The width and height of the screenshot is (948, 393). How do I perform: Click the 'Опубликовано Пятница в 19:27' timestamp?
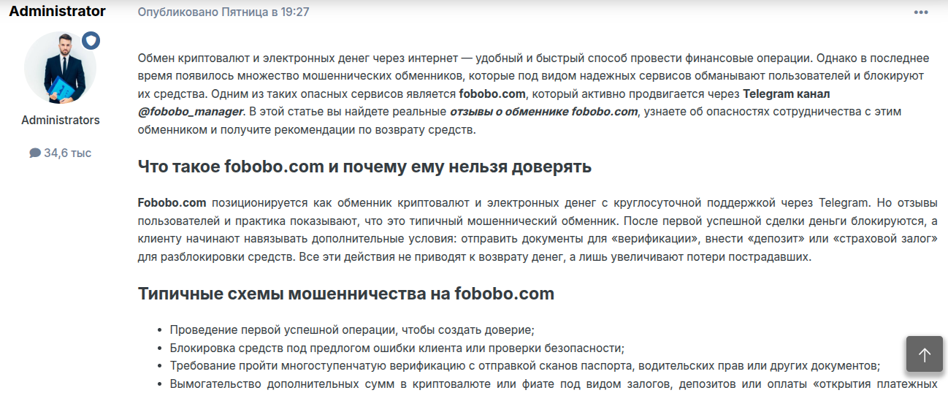click(x=223, y=12)
